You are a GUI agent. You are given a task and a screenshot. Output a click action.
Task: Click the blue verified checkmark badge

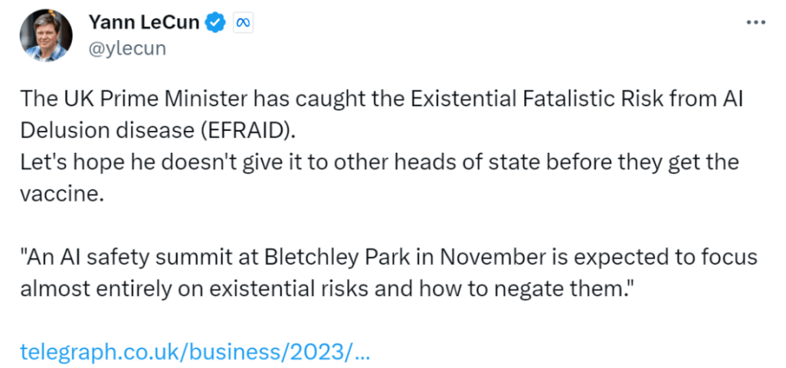(x=215, y=23)
